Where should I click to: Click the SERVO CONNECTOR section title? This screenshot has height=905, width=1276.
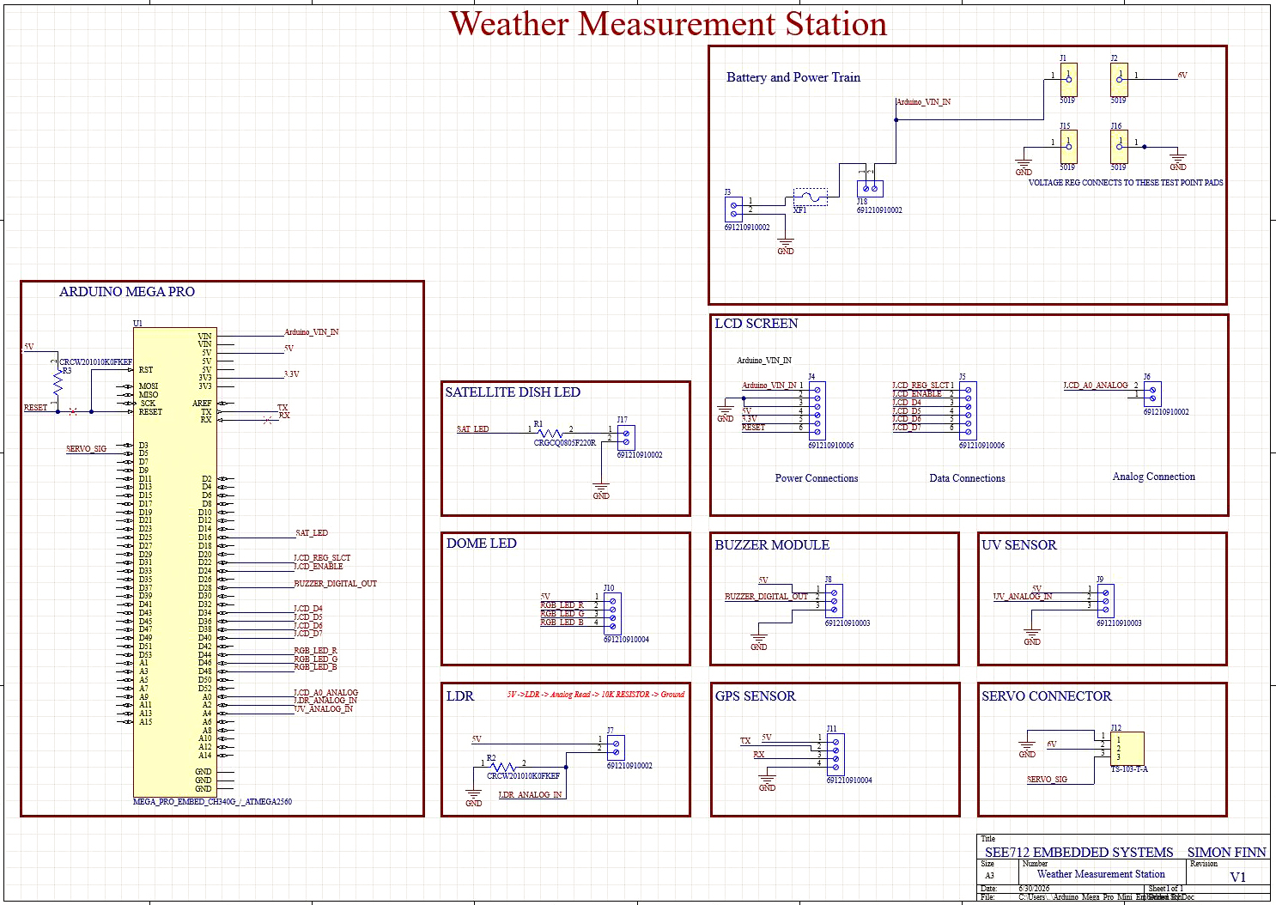pos(1047,696)
